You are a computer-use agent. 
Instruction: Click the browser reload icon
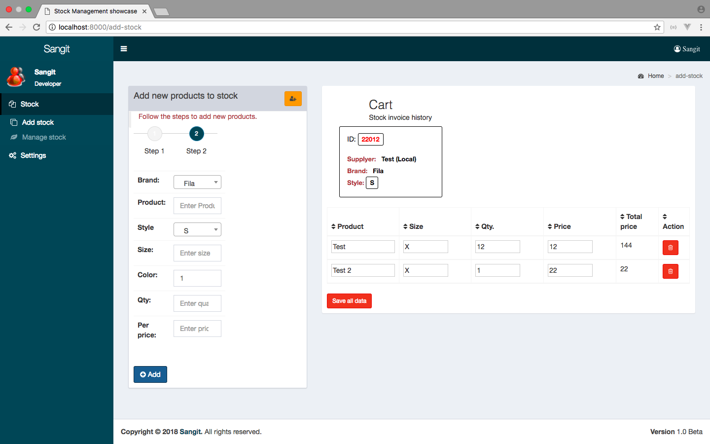point(36,27)
